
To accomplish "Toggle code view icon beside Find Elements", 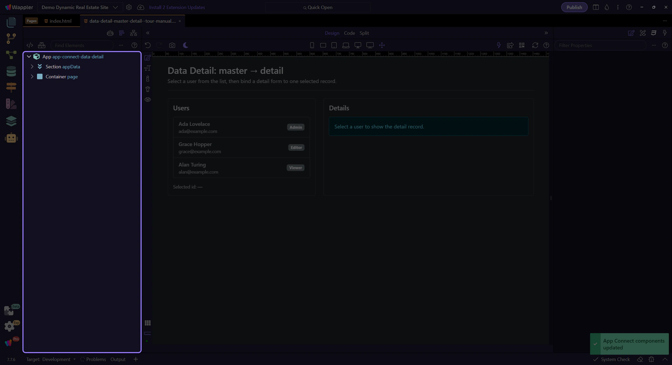I will [30, 45].
